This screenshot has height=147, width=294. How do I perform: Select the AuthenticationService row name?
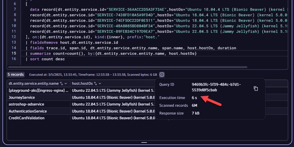(28, 111)
